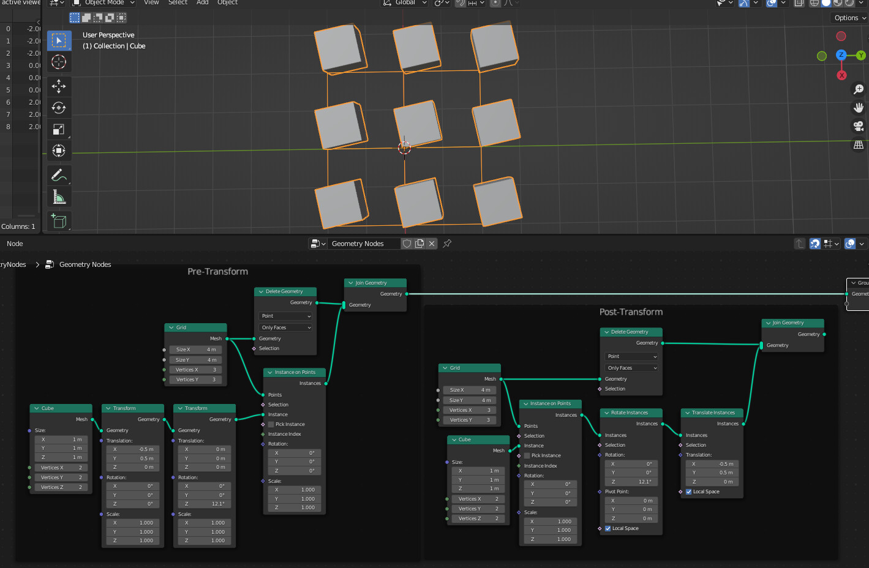Select the Rotate tool
The image size is (869, 568).
pos(59,108)
